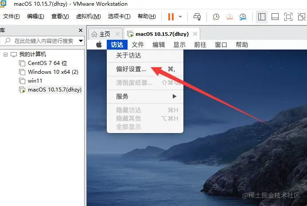Open the macOS 编辑 menu
The height and width of the screenshot is (206, 307).
(x=159, y=45)
